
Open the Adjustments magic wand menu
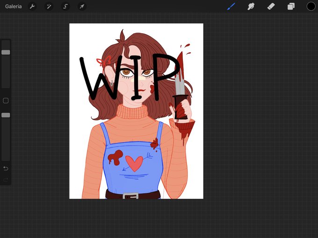[49, 7]
